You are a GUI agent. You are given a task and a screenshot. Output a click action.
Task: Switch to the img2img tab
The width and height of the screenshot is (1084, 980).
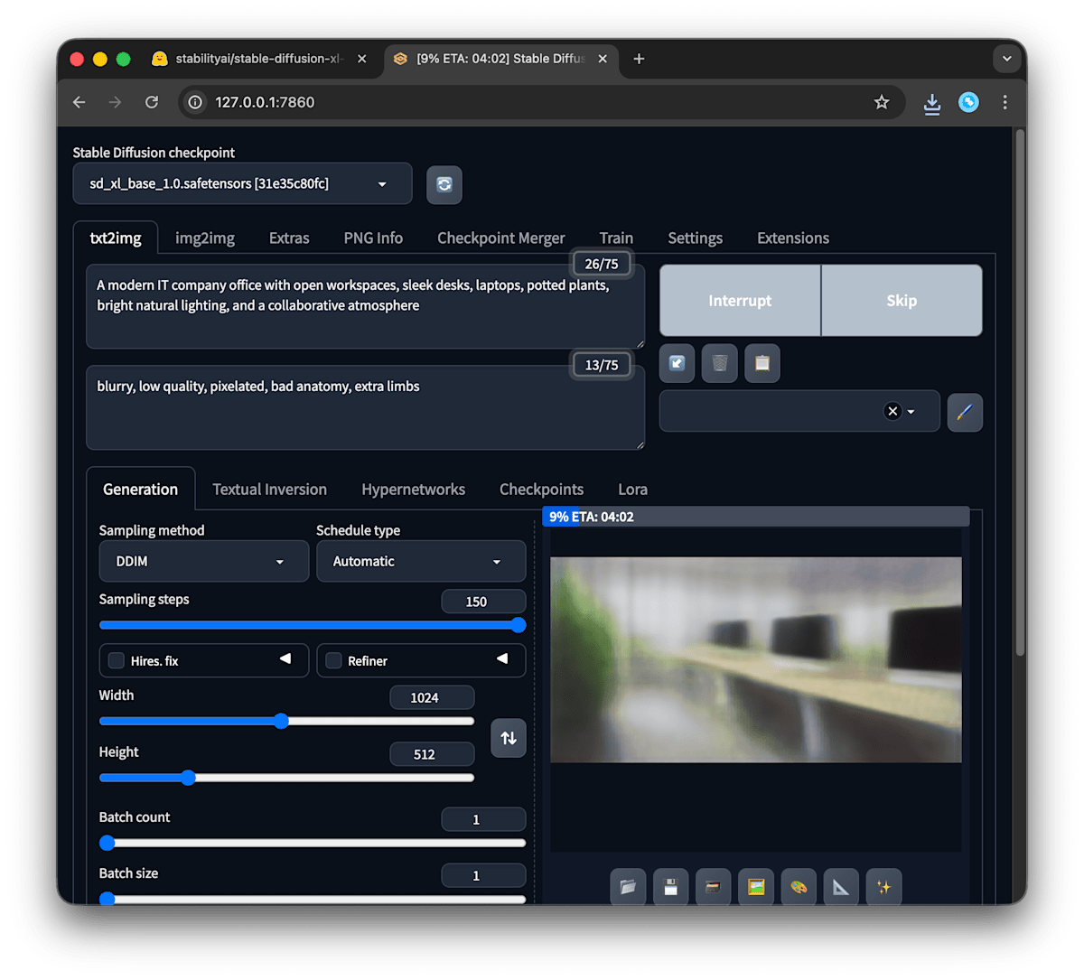tap(205, 238)
